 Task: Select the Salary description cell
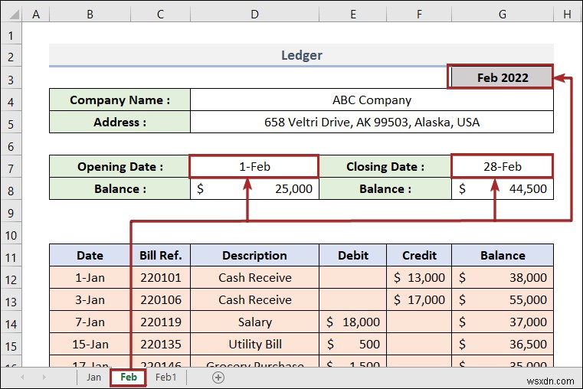coord(254,322)
